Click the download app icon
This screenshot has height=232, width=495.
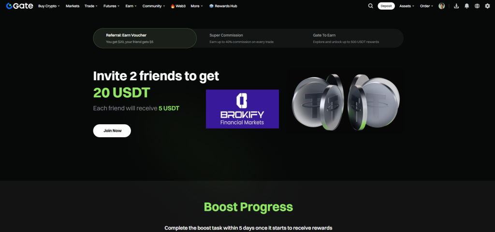456,6
